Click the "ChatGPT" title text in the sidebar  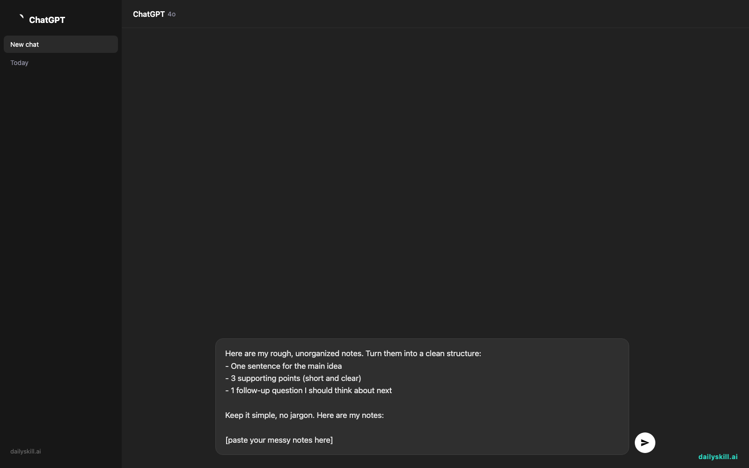coord(47,20)
